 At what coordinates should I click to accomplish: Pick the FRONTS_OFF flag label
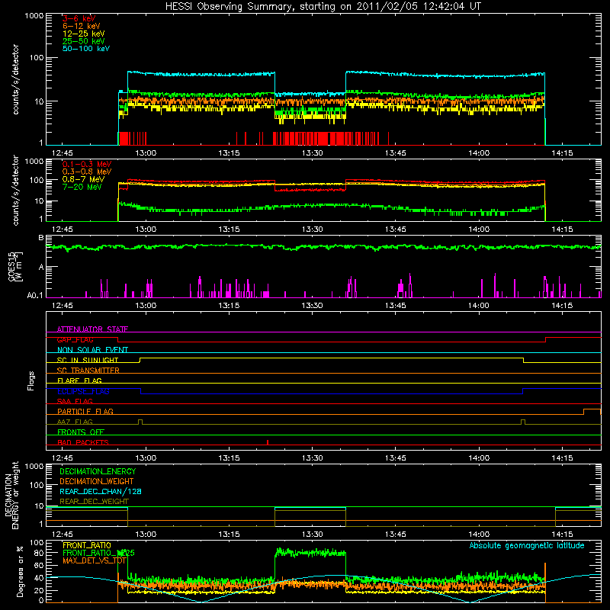[81, 432]
